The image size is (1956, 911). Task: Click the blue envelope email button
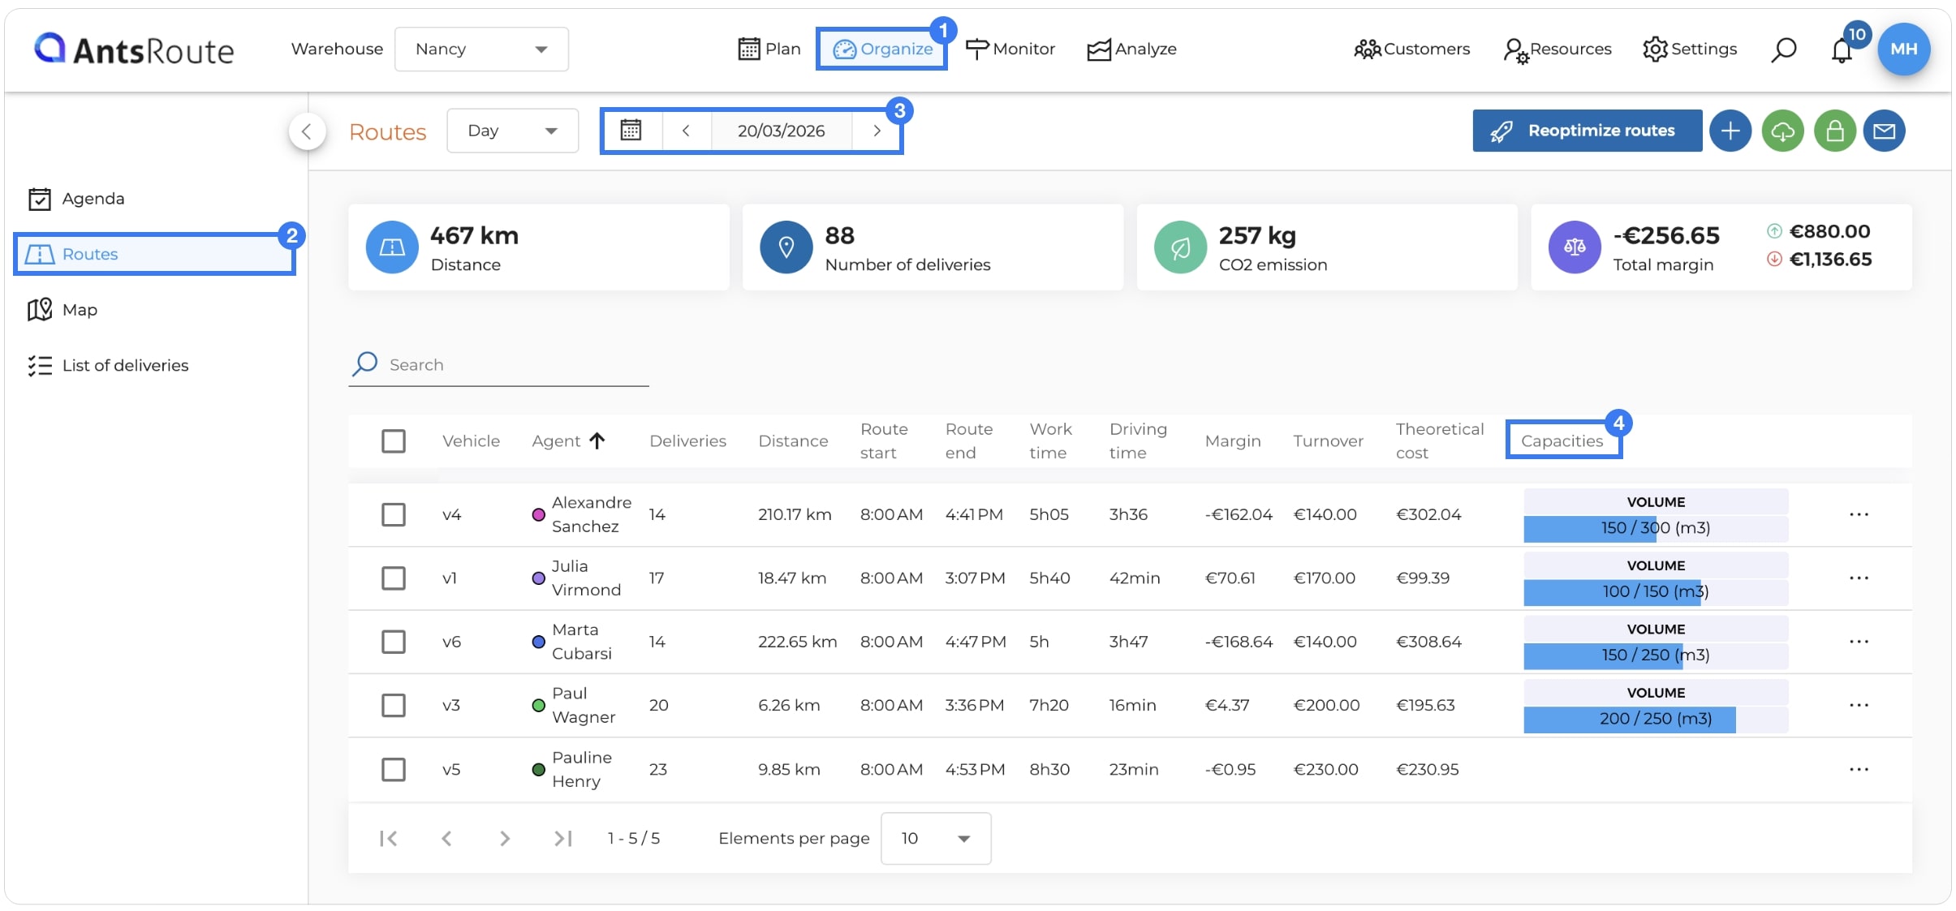(x=1884, y=131)
